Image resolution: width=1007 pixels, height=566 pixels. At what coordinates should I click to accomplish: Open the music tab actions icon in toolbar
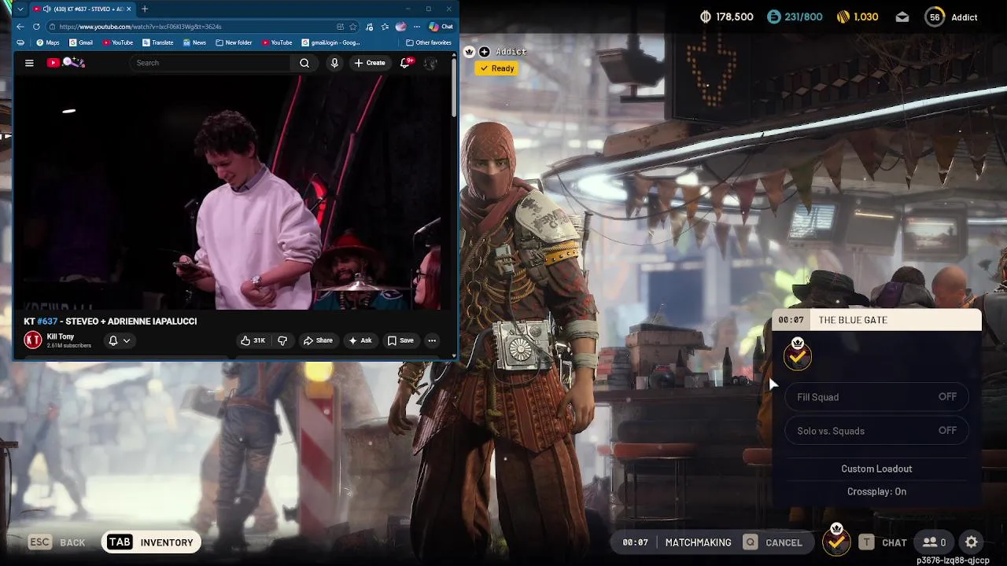point(370,27)
